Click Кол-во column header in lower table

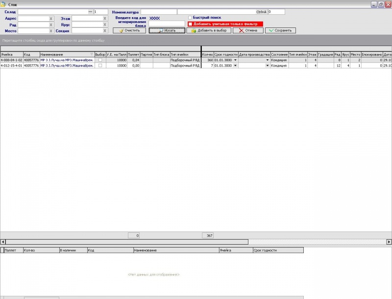(41, 250)
